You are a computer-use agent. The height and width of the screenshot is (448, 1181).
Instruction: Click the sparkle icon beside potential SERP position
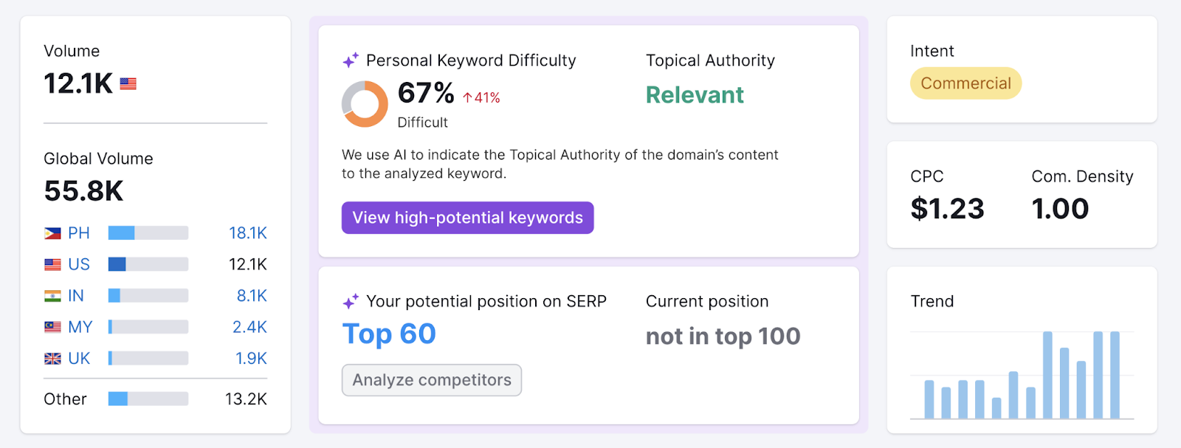(351, 300)
